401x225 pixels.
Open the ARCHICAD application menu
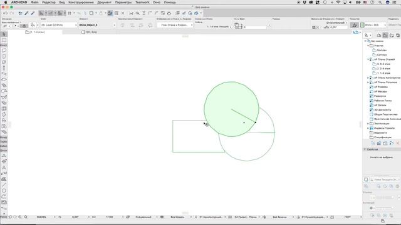(19, 2)
